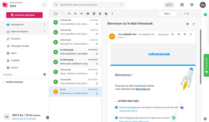Screen dimensions: 209x122
Task: Click Ouvrez votre kDrive link
Action: pos(128,111)
